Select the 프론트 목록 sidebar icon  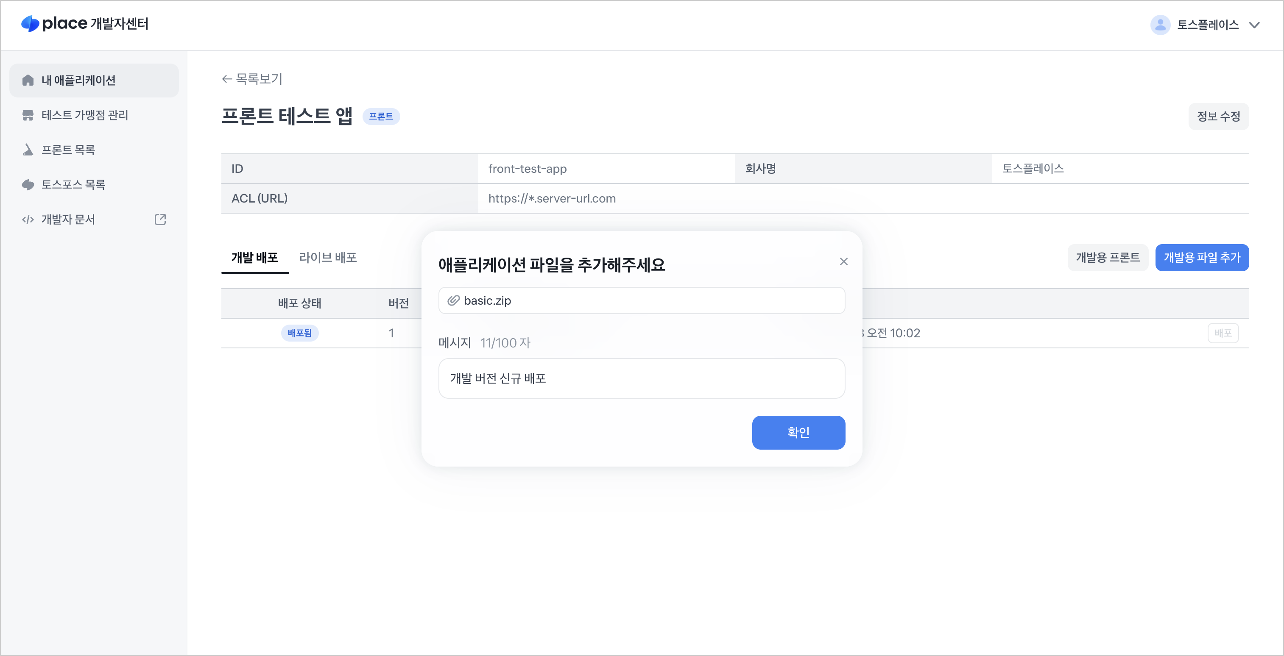tap(28, 150)
